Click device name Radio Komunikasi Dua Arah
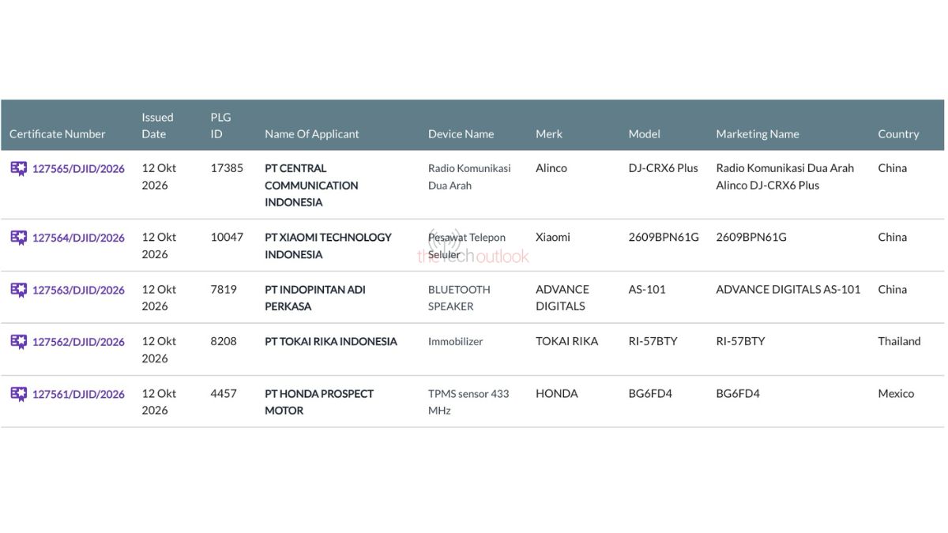This screenshot has height=533, width=948. pyautogui.click(x=469, y=177)
